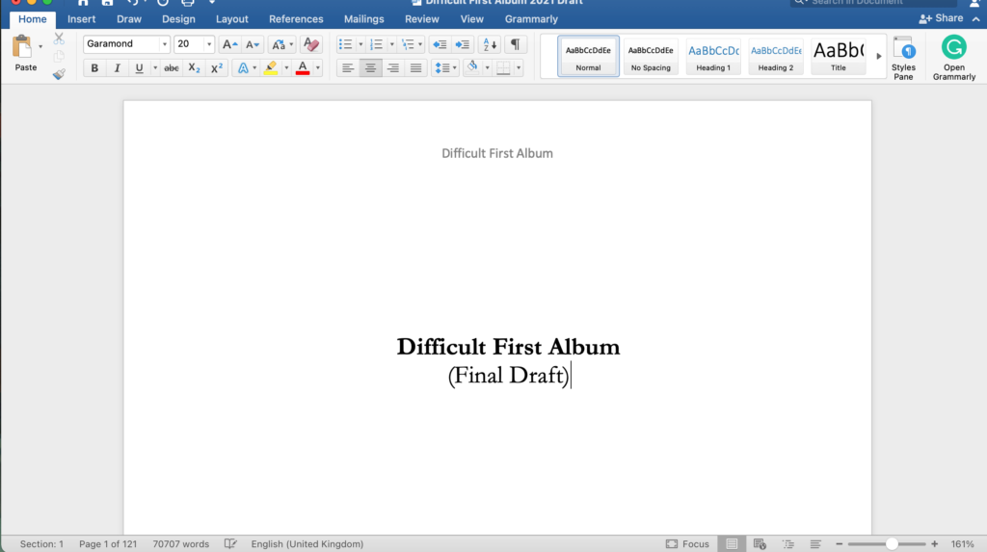The height and width of the screenshot is (552, 987).
Task: Open the References tab
Action: pyautogui.click(x=296, y=19)
